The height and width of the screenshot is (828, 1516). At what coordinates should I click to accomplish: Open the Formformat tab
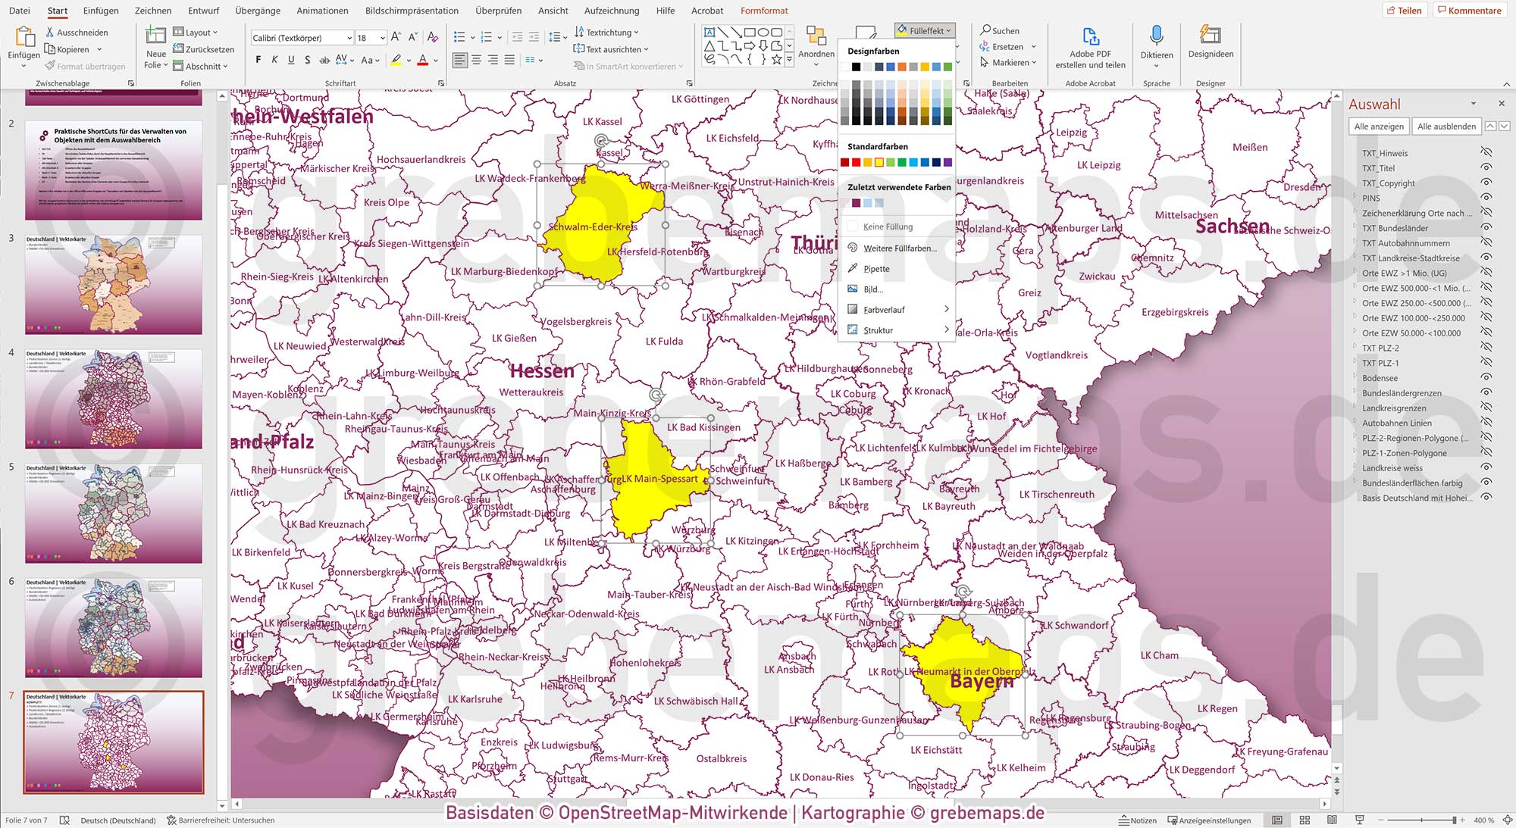click(x=763, y=11)
